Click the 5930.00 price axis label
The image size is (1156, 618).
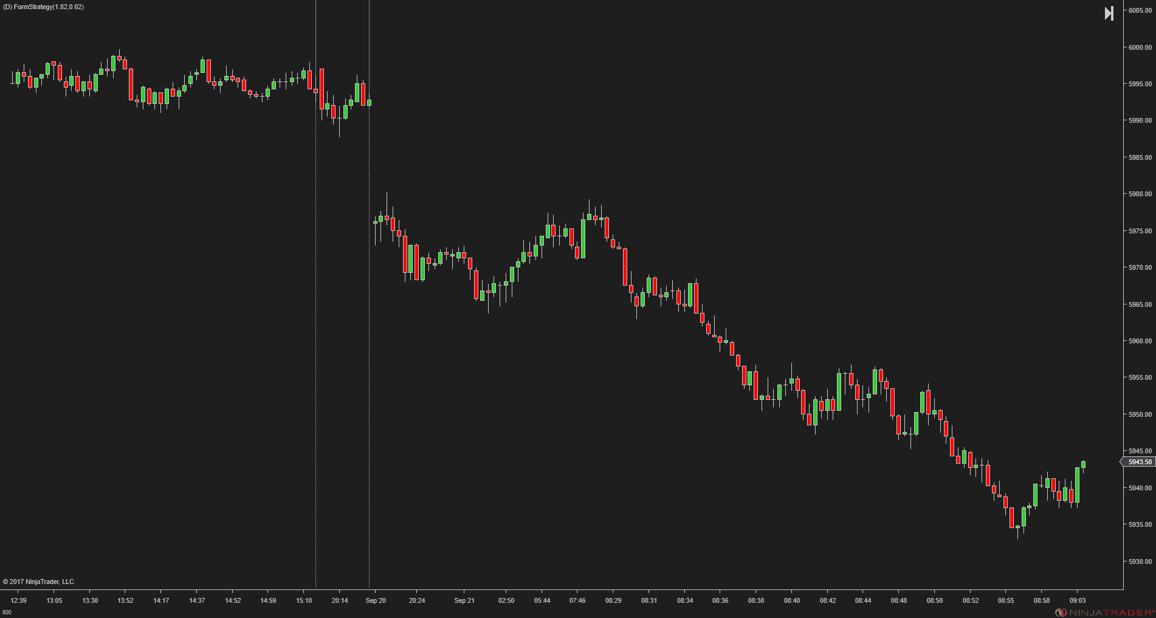[x=1140, y=561]
